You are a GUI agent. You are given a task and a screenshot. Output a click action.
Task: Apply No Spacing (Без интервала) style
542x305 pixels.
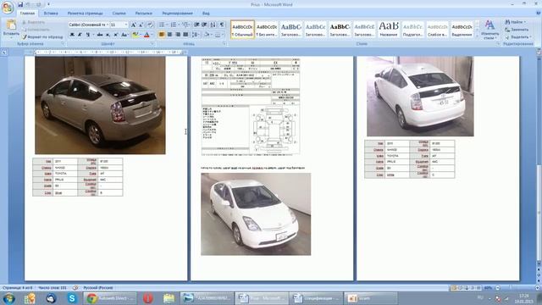[x=267, y=30]
